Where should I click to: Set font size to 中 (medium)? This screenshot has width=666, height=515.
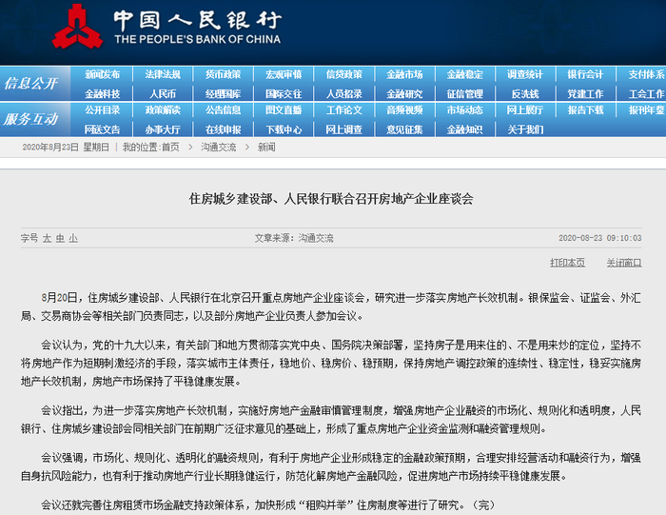pyautogui.click(x=60, y=238)
